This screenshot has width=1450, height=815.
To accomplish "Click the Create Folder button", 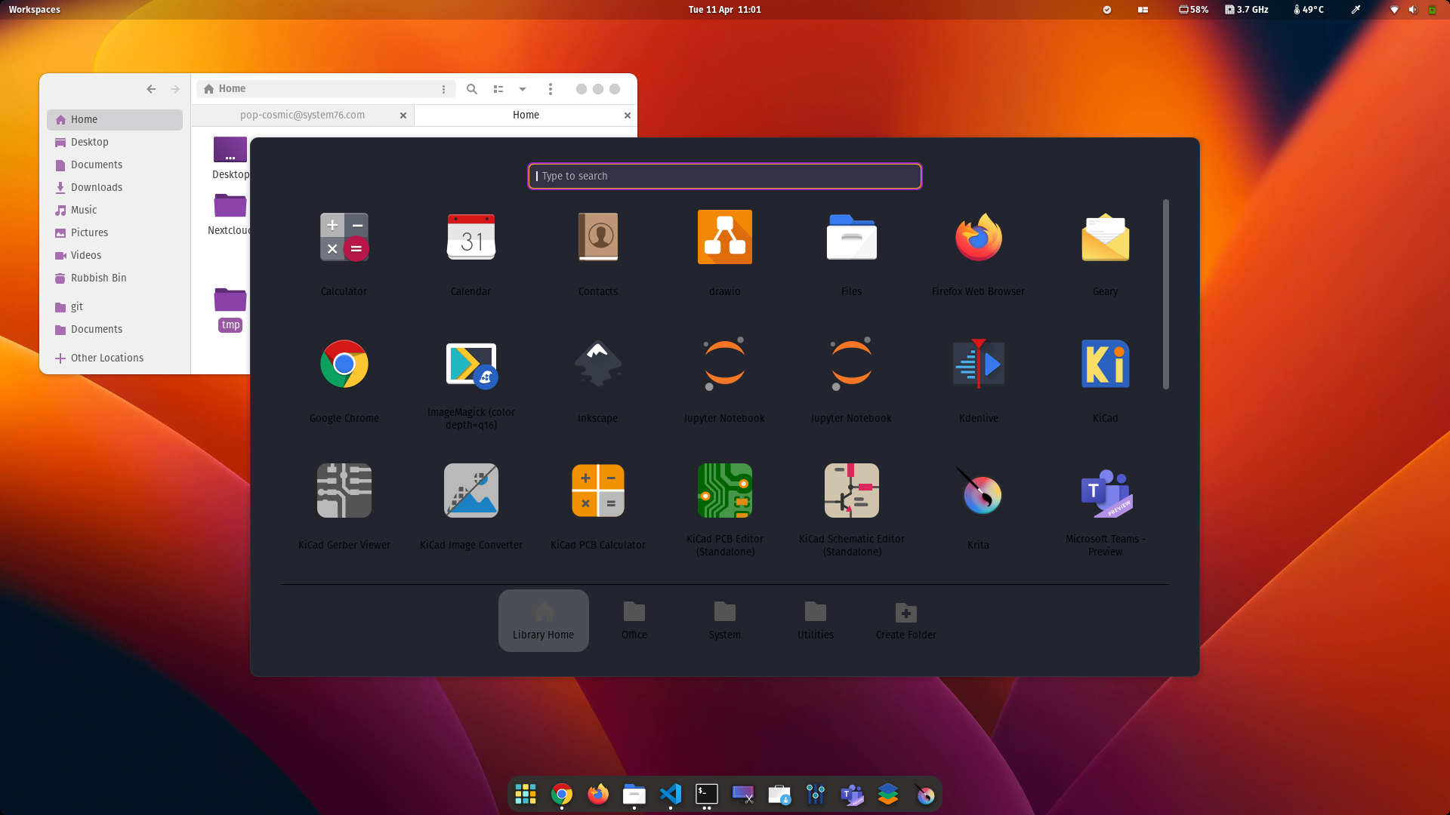I will [x=905, y=620].
